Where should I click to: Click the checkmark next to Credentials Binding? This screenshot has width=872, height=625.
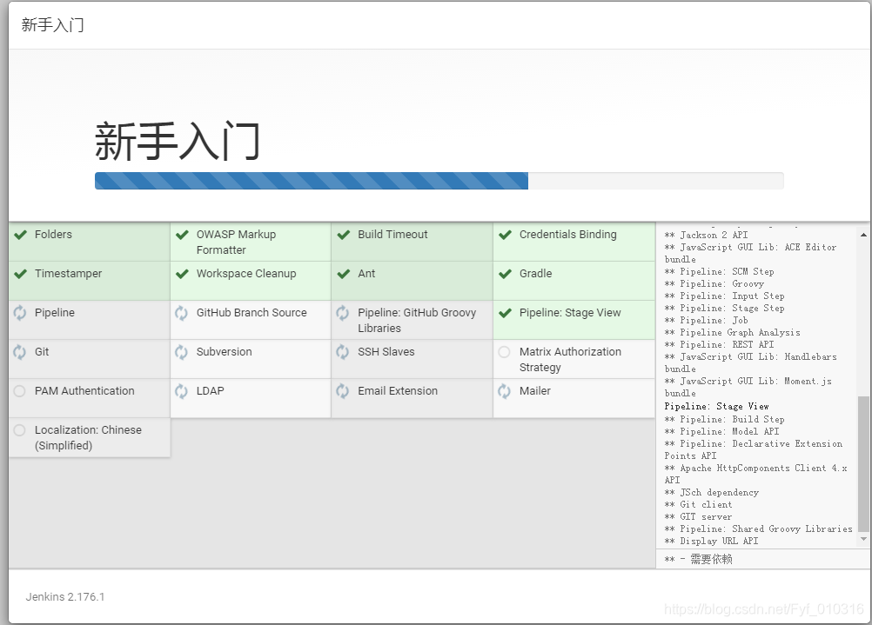click(505, 235)
